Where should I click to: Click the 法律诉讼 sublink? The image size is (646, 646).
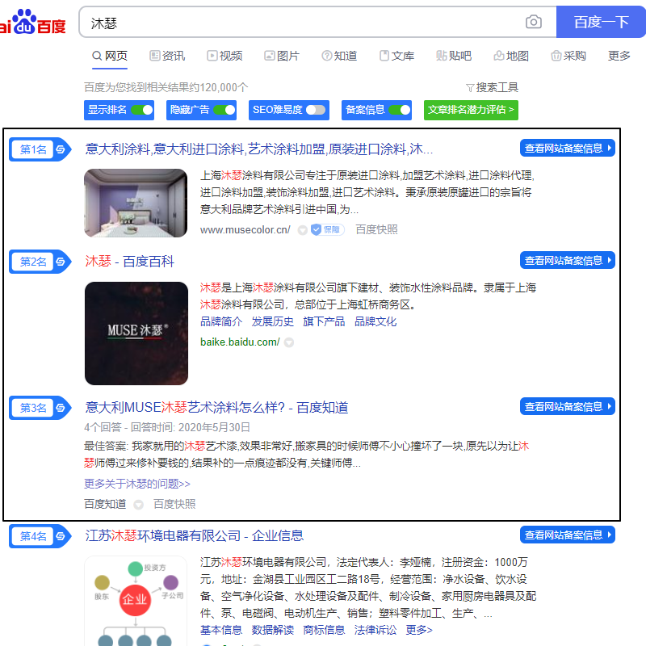[375, 630]
